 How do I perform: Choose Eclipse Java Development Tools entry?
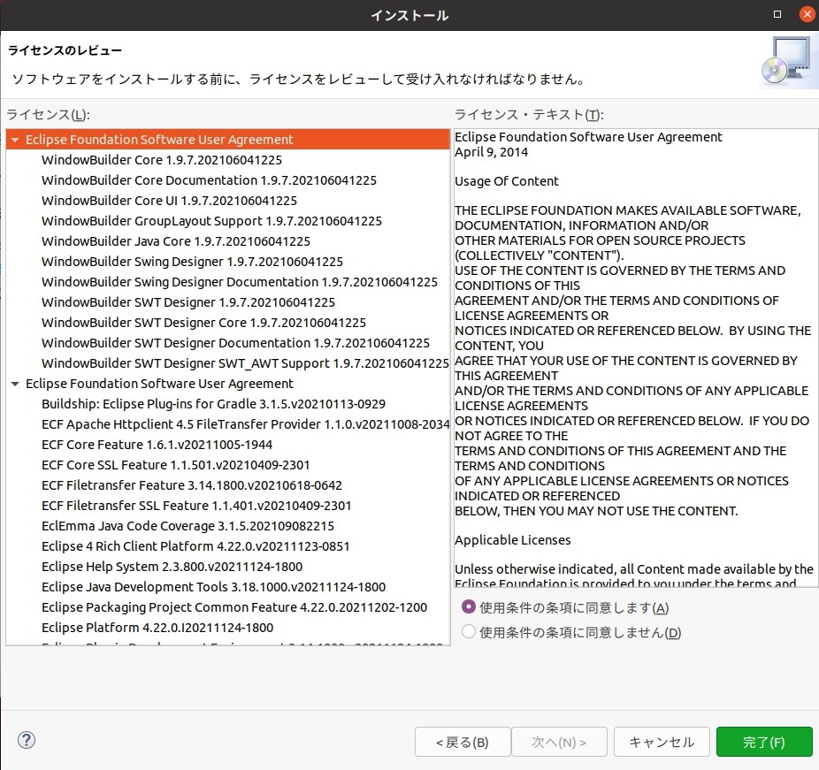(x=213, y=587)
